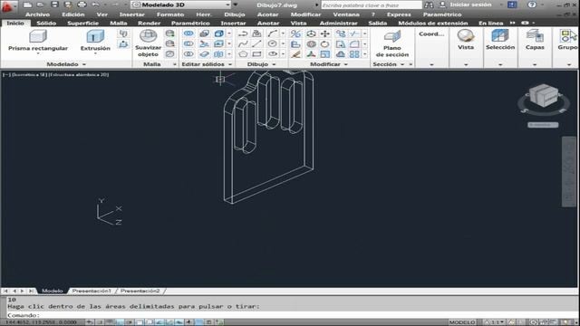Open the AutoCAD application menu button
Screen dimensions: 580x326
coord(9,6)
